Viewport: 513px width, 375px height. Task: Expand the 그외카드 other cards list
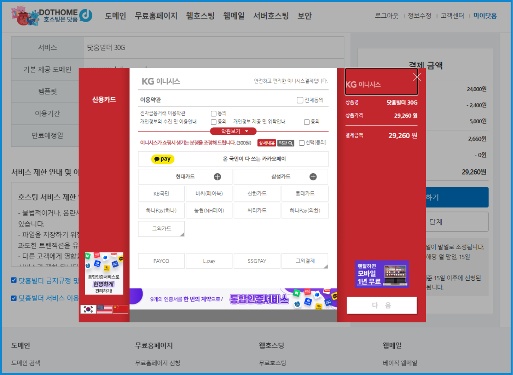point(161,229)
